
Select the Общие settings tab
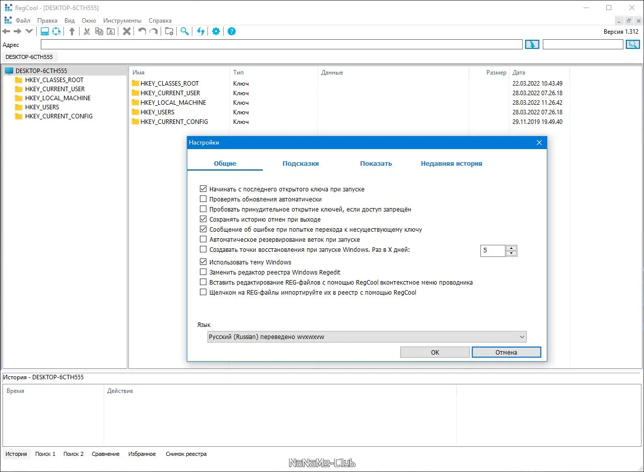tap(225, 163)
